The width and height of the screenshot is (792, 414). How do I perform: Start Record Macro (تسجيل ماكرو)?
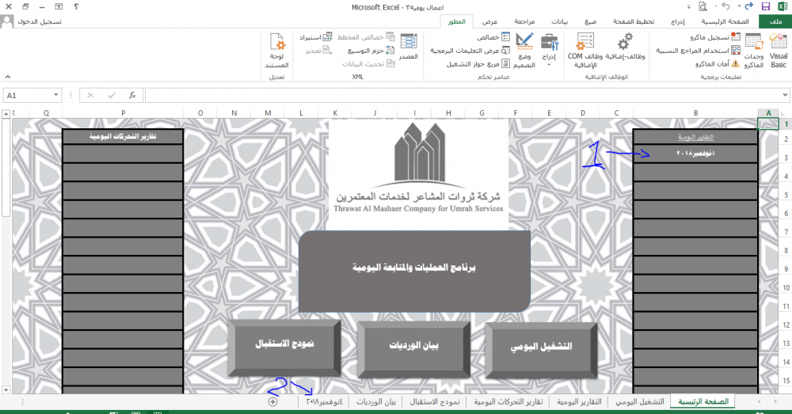pyautogui.click(x=714, y=37)
